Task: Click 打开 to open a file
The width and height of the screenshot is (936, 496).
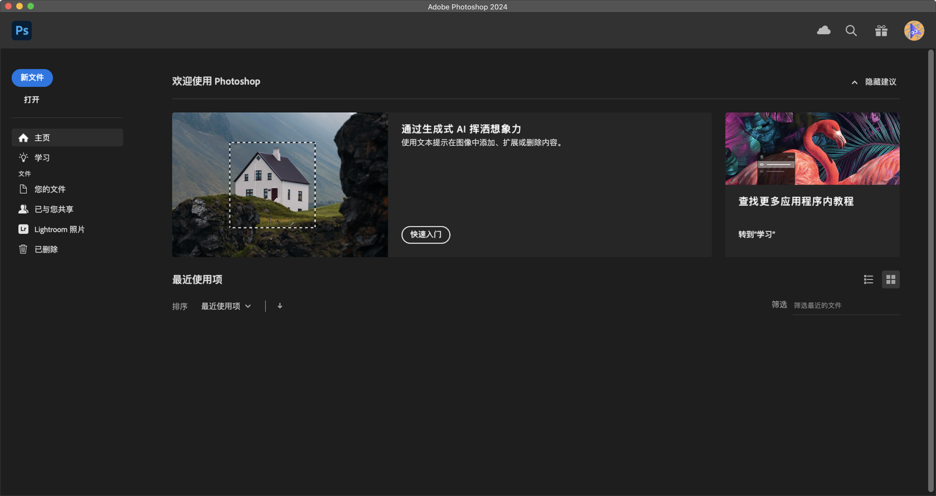Action: point(32,100)
